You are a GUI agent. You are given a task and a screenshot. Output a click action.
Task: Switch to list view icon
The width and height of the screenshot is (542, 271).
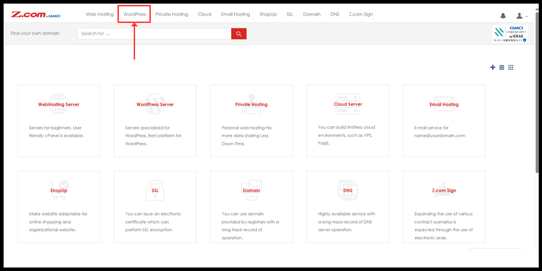pos(501,68)
